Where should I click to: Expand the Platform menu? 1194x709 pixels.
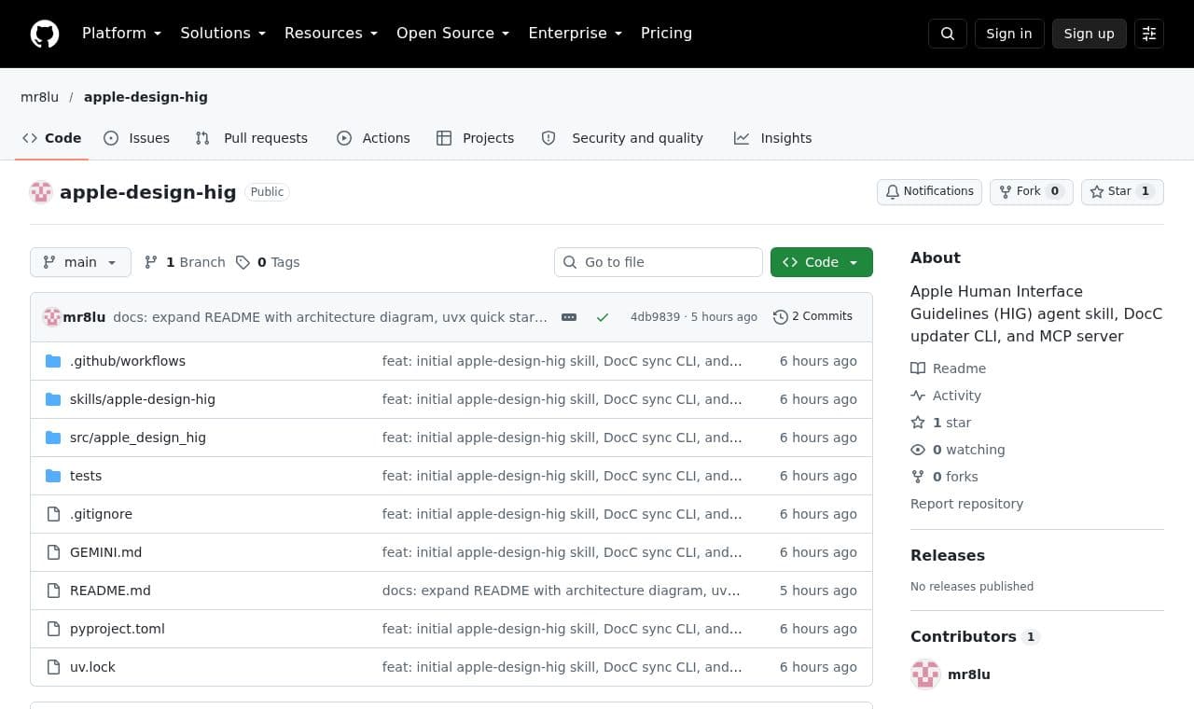coord(121,34)
